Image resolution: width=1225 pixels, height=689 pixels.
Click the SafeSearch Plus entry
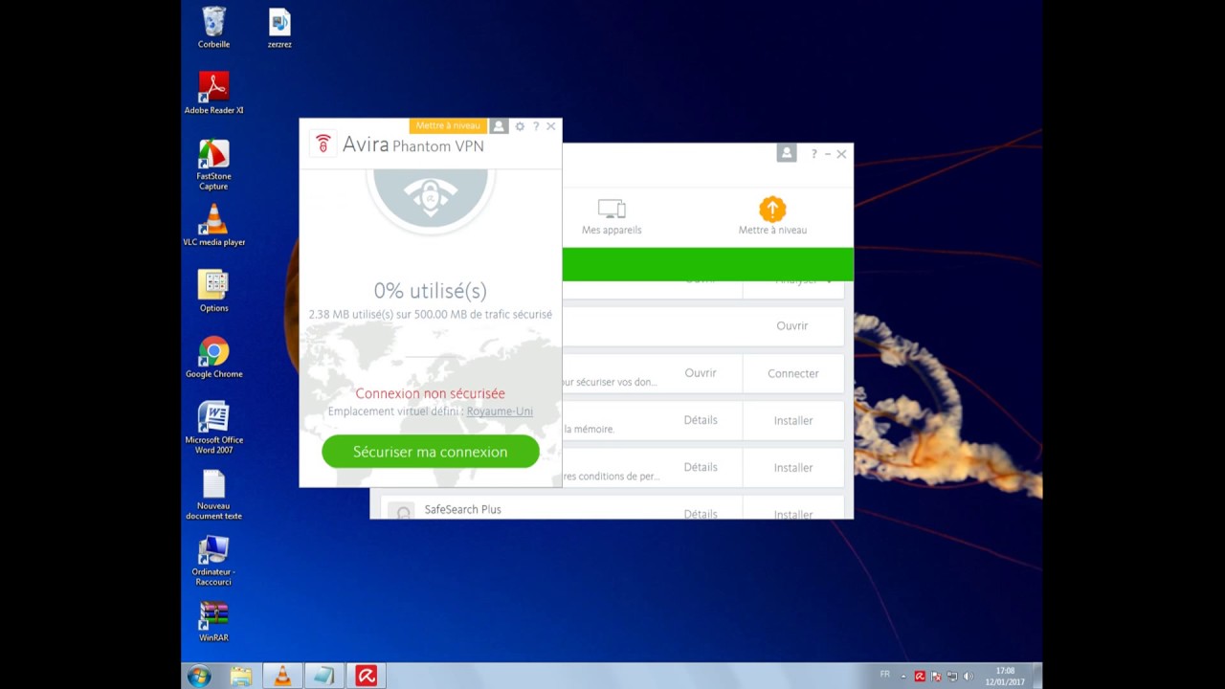click(x=463, y=509)
